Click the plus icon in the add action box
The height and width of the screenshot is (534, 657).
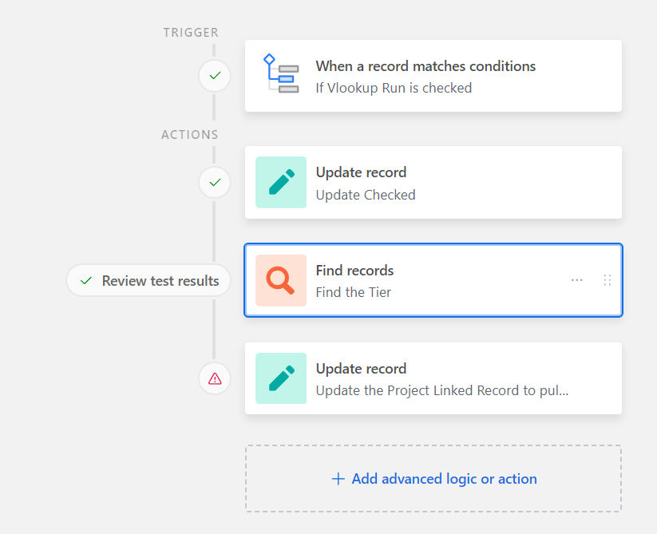coord(338,479)
